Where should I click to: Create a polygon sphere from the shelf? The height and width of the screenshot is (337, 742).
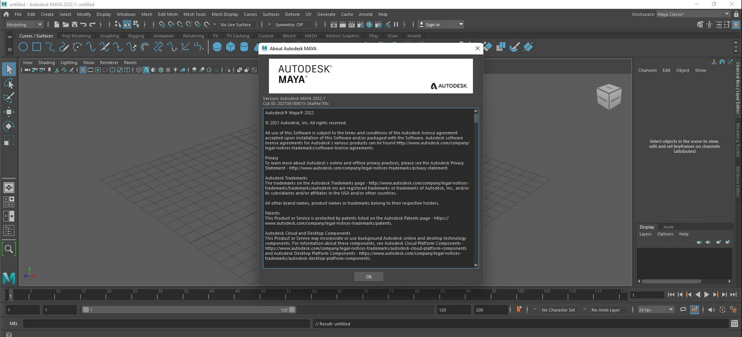point(217,47)
